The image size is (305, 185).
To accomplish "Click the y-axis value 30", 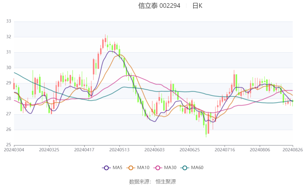I will click(x=9, y=68).
